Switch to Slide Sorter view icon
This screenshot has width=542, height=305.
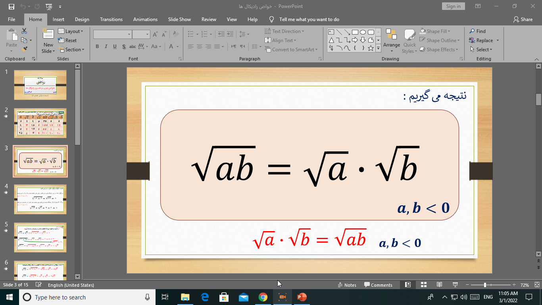(424, 285)
